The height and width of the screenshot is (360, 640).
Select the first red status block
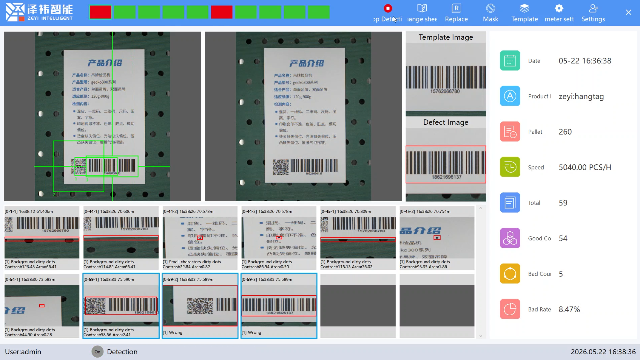101,12
